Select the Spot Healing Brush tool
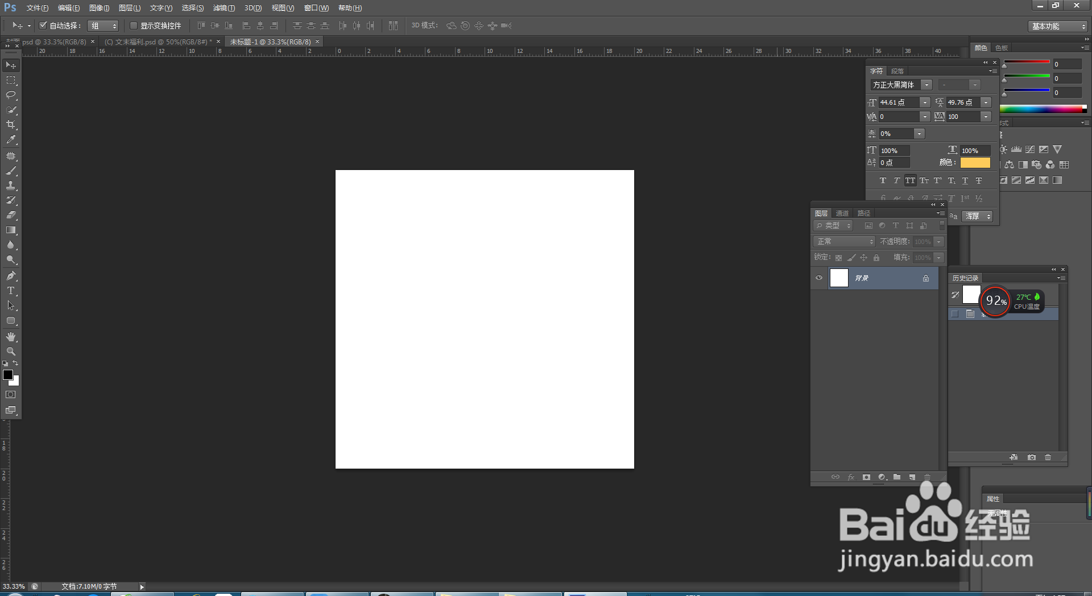The image size is (1092, 596). click(x=11, y=156)
